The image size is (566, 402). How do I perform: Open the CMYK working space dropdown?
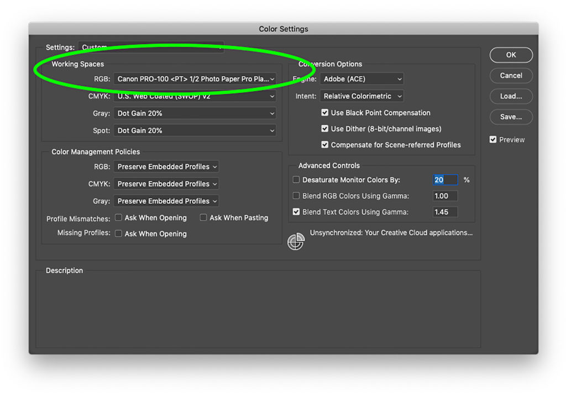(x=195, y=96)
